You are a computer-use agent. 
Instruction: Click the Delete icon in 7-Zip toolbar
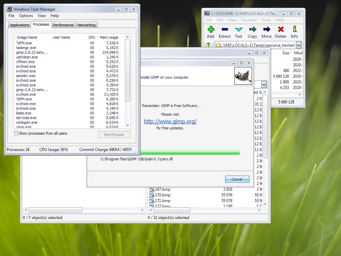click(x=281, y=29)
